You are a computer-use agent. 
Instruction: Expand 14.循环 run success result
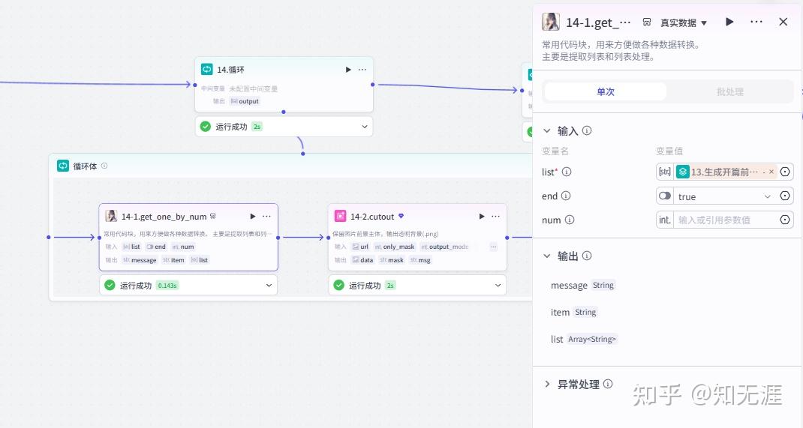pos(365,127)
